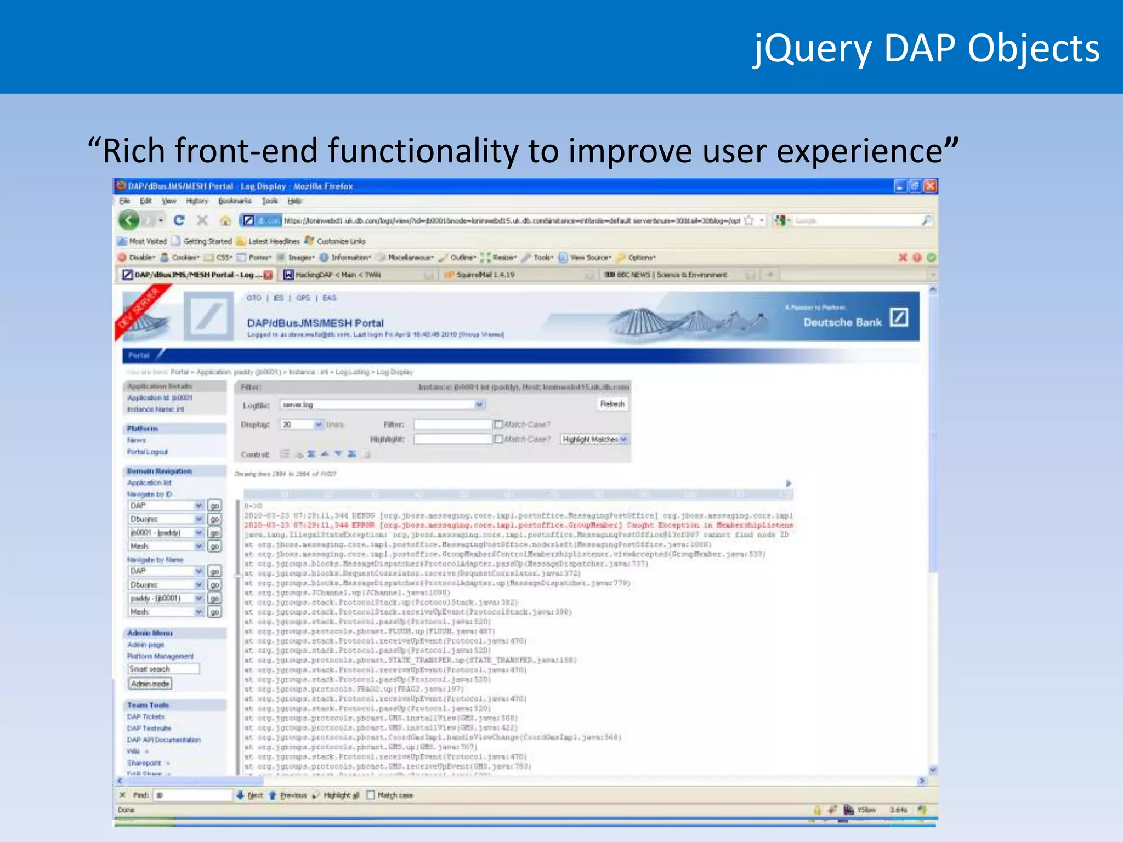Open the Display lines count dropdown
This screenshot has height=842, width=1123.
coord(319,424)
